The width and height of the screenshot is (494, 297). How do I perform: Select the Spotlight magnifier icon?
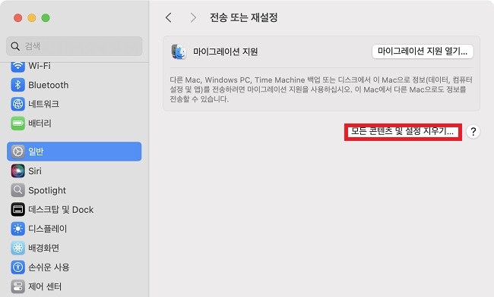[17, 190]
